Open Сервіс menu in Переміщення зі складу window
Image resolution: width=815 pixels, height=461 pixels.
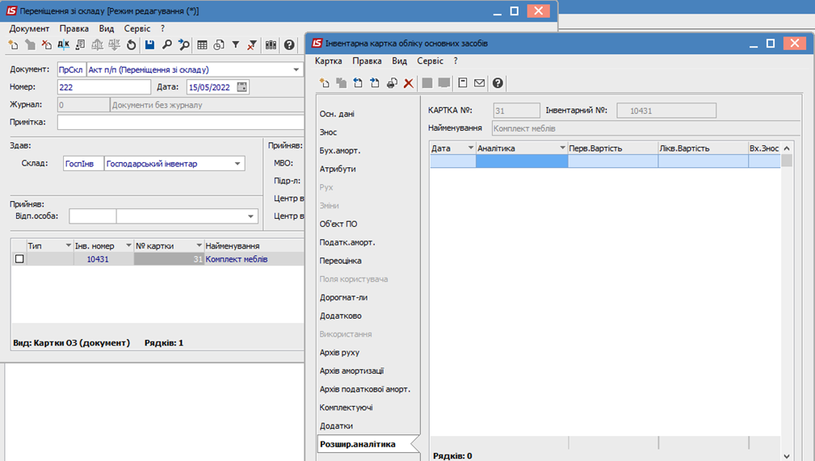137,28
